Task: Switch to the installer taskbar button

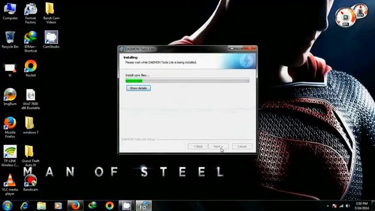Action: [144, 206]
